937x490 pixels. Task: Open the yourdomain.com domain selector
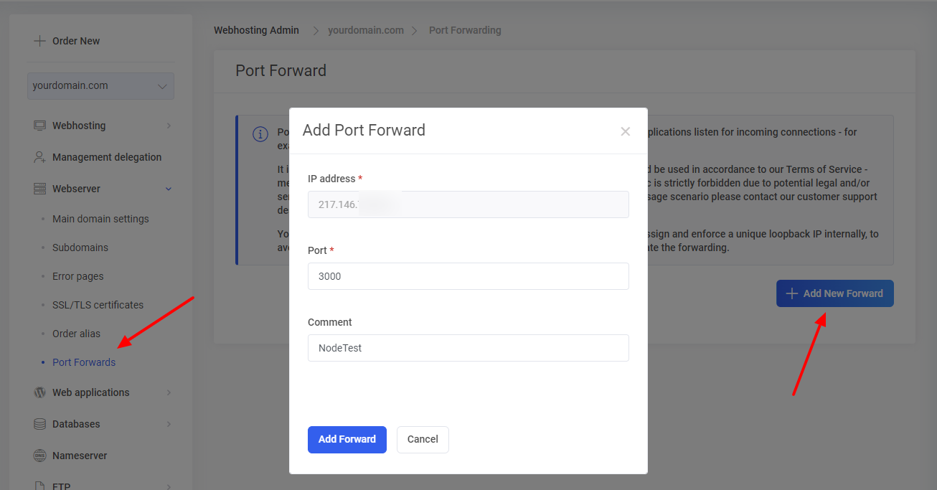click(x=100, y=85)
